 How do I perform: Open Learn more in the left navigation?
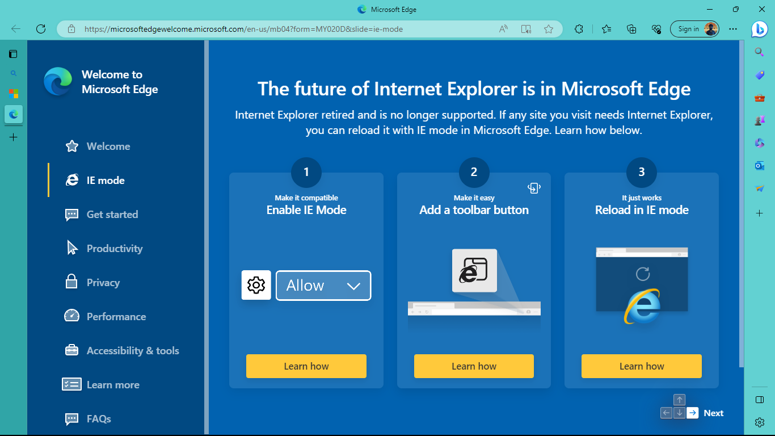tap(113, 385)
